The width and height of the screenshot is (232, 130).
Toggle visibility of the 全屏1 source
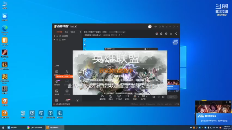(54, 40)
